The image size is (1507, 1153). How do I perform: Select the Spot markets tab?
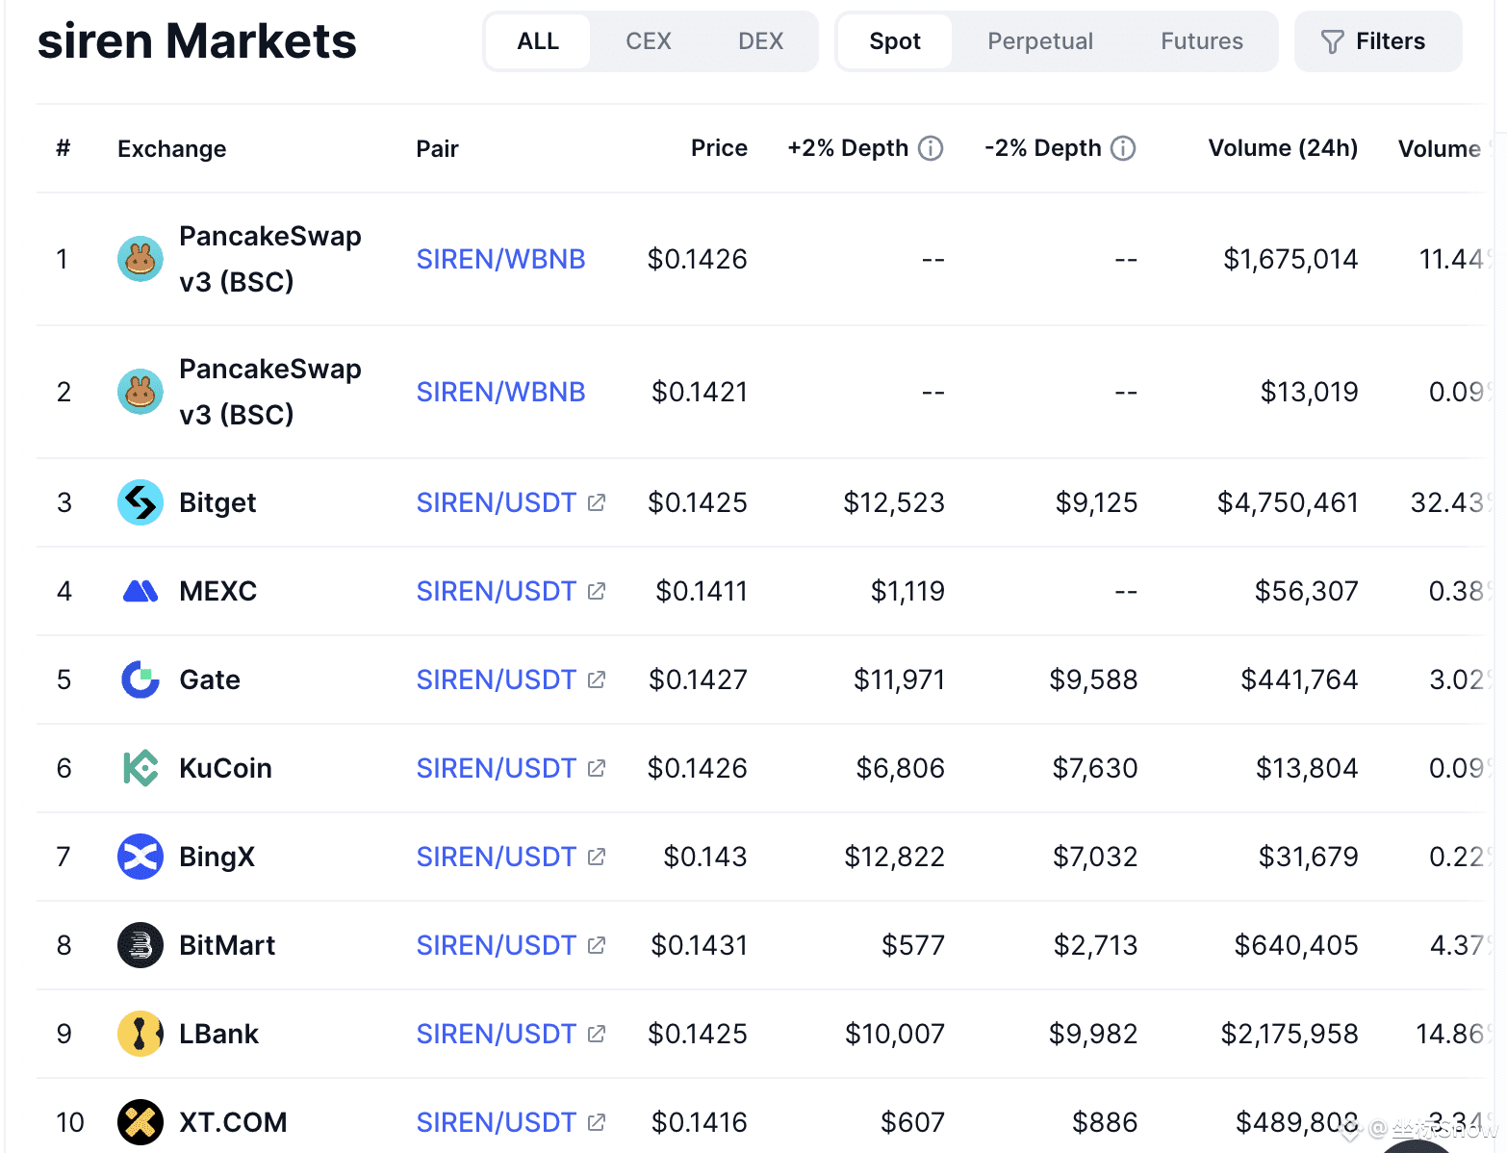[x=895, y=41]
